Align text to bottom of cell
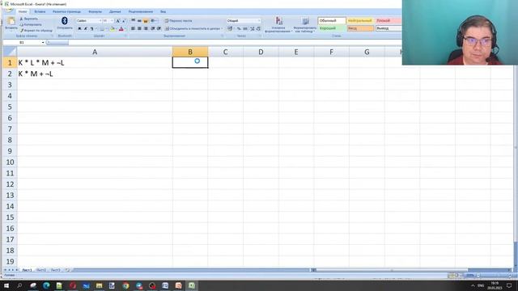 pyautogui.click(x=146, y=21)
